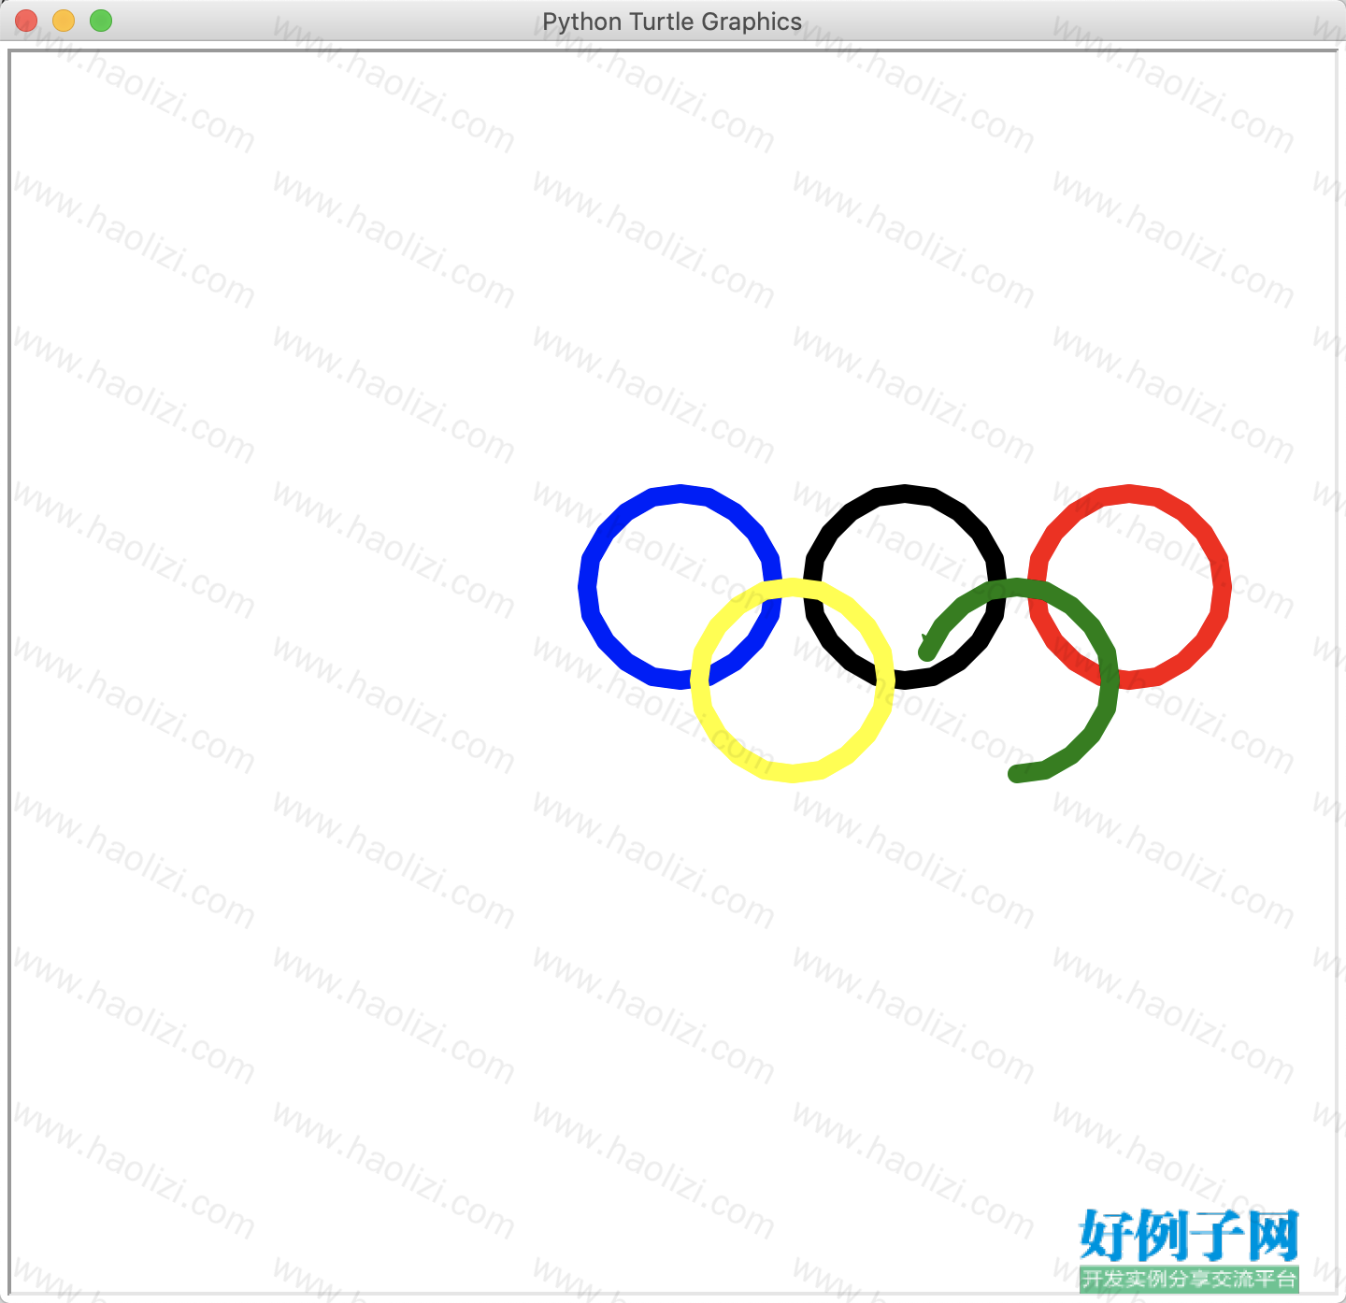
Task: Click the 'Python Turtle Graphics' window title
Action: [x=672, y=21]
